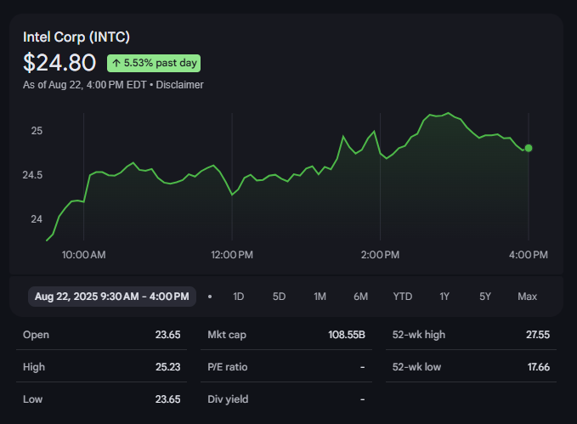Click the Mkt cap value 108.55B
The image size is (577, 424).
coord(347,335)
